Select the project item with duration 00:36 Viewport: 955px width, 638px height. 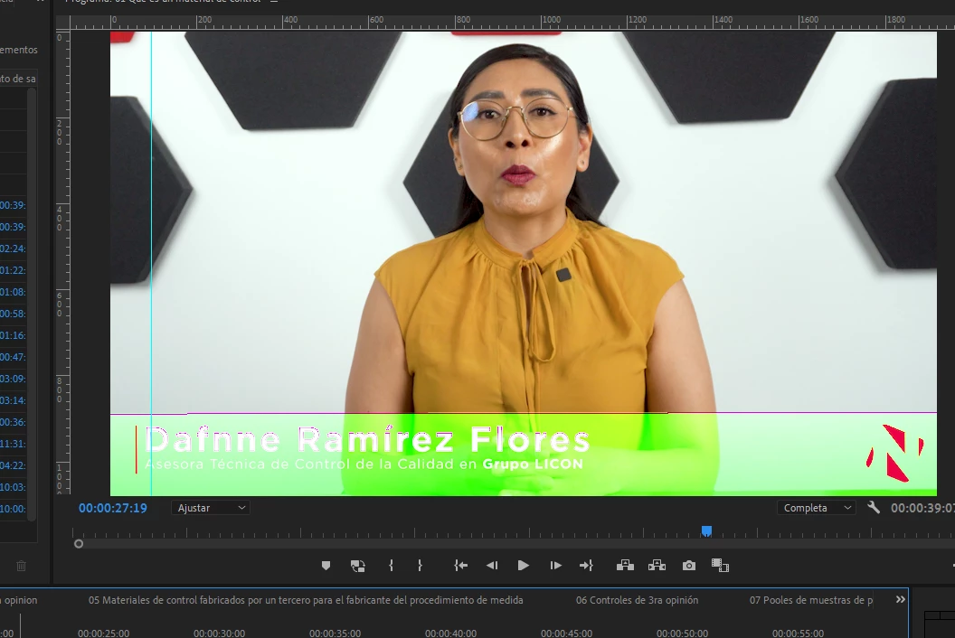click(13, 422)
